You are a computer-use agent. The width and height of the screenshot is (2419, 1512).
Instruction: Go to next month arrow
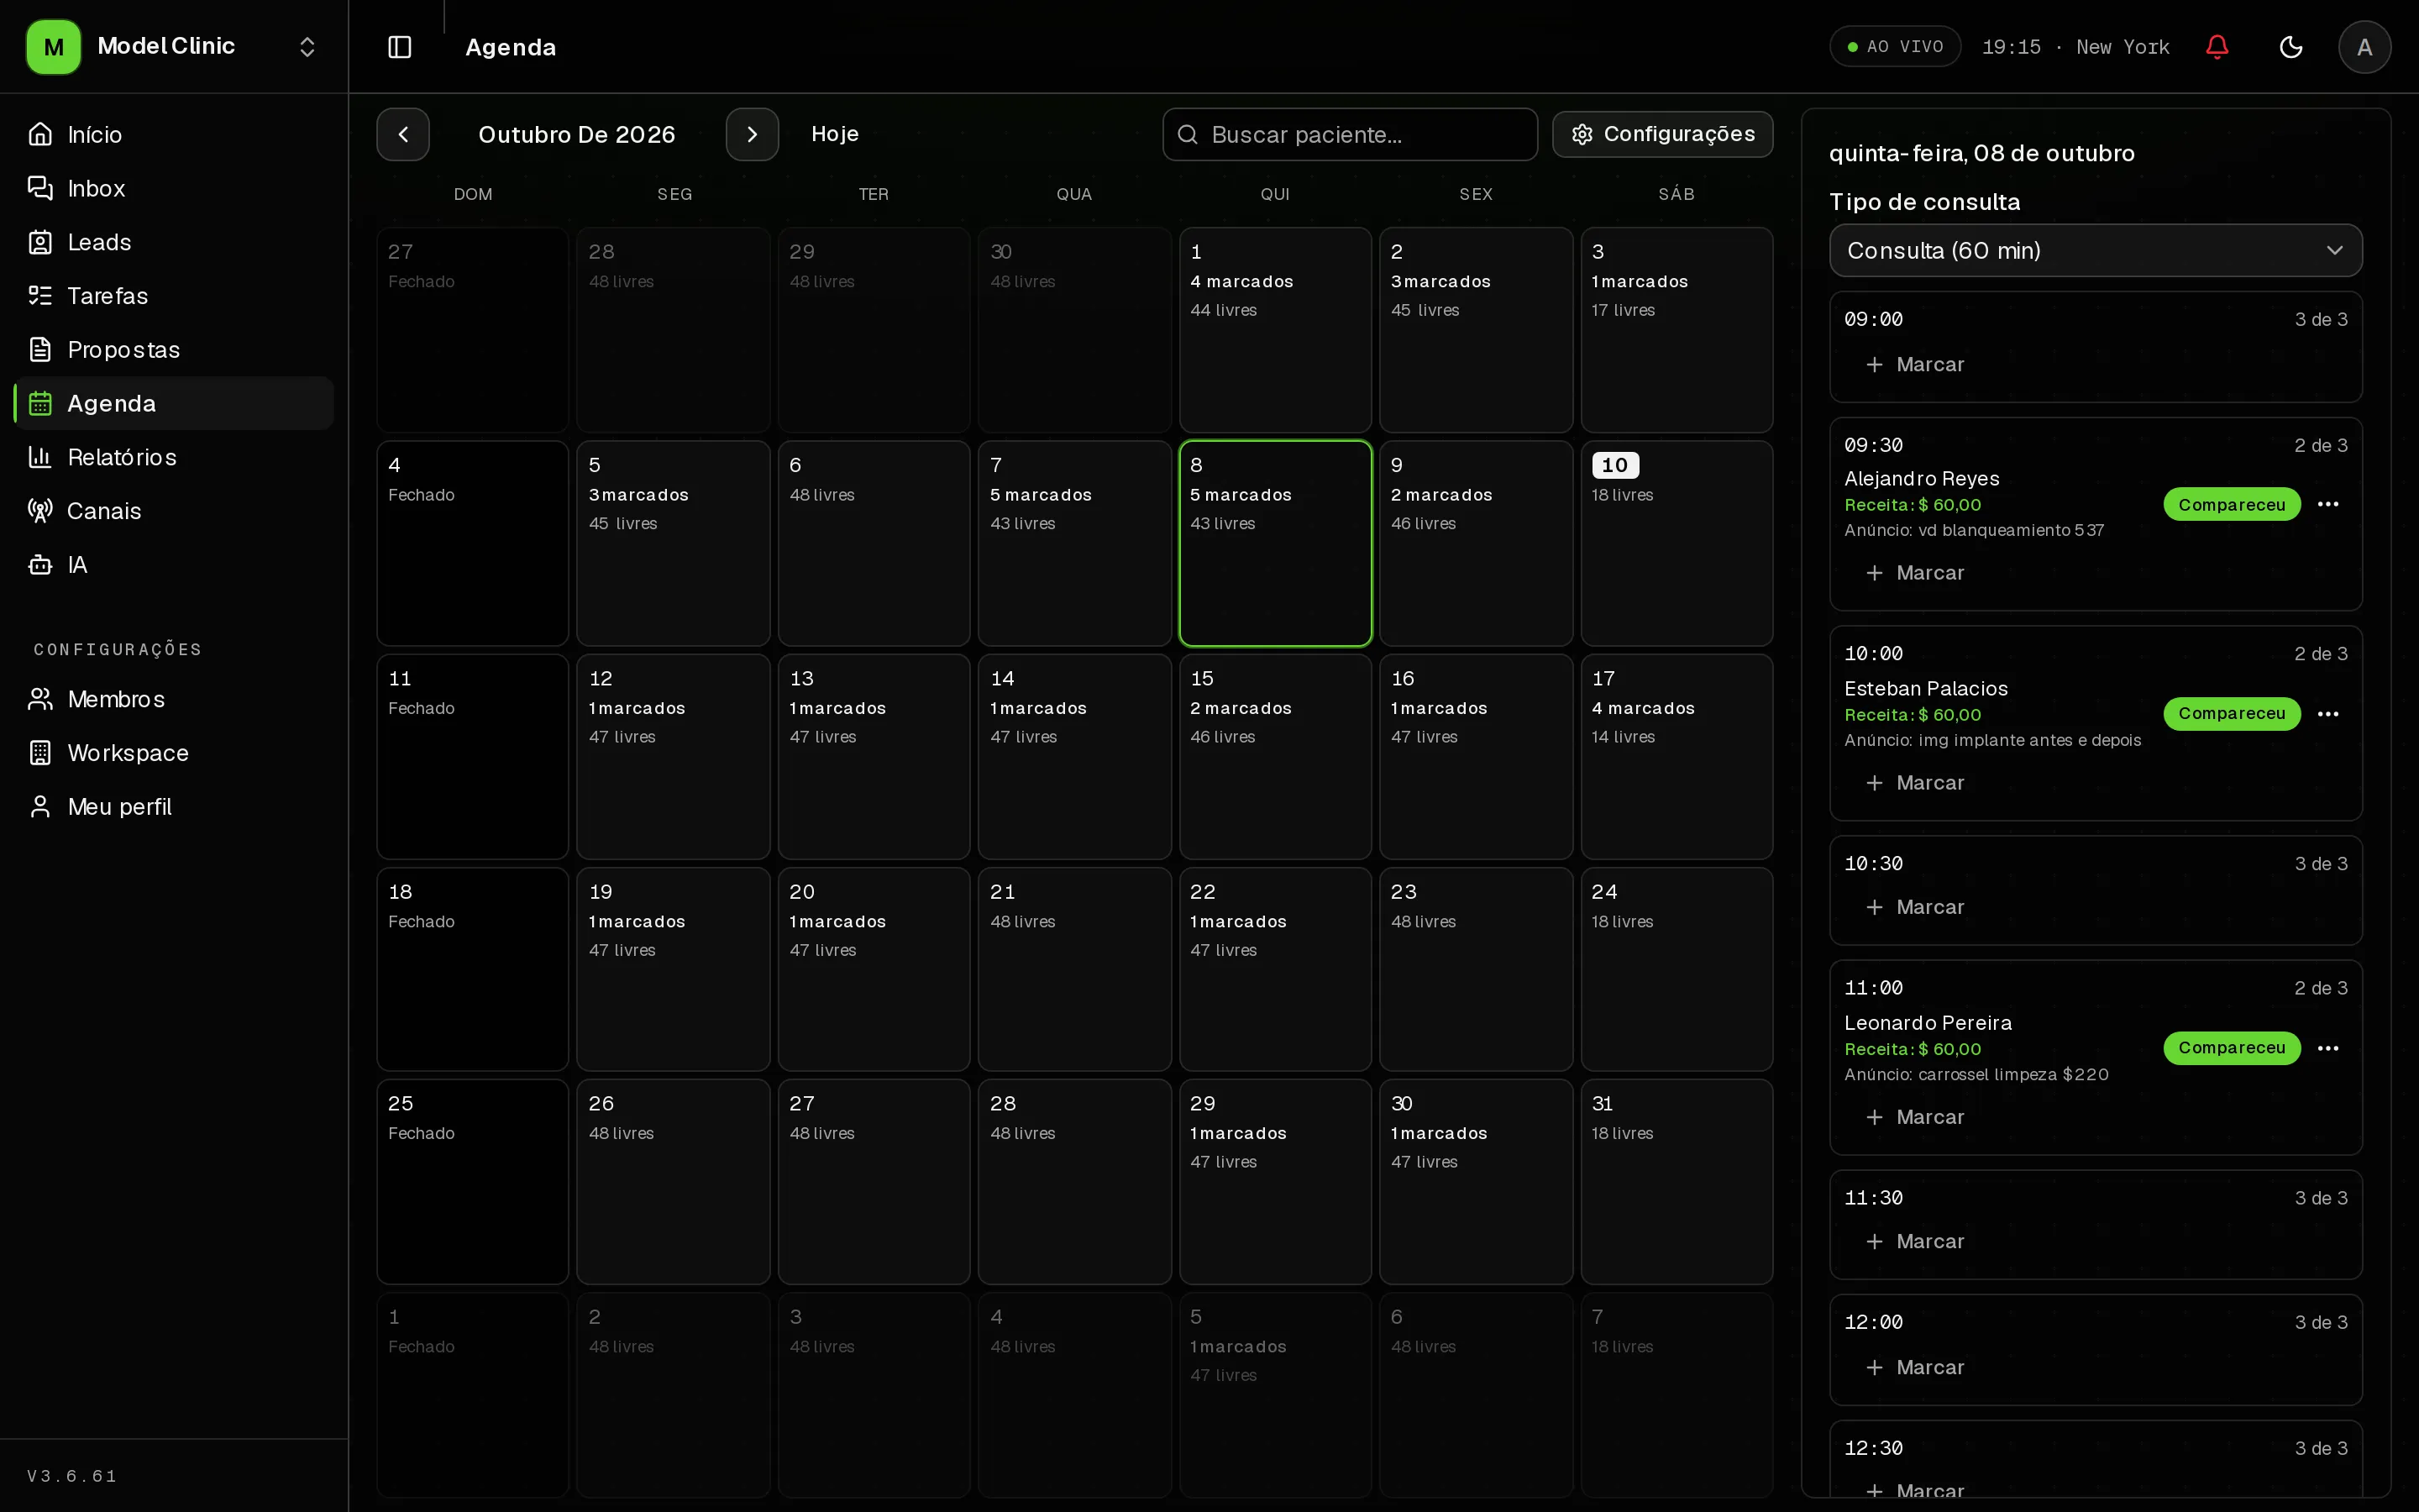click(x=752, y=134)
